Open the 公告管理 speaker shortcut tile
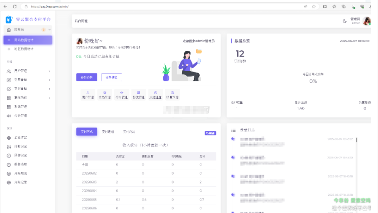The image size is (378, 213). (121, 95)
